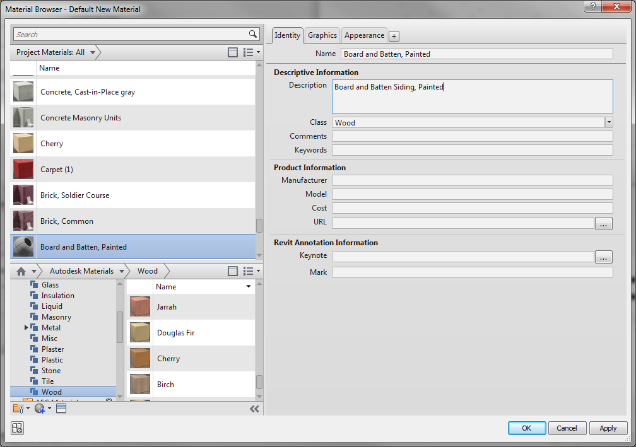The height and width of the screenshot is (447, 636).
Task: Click the OK button
Action: click(x=526, y=428)
